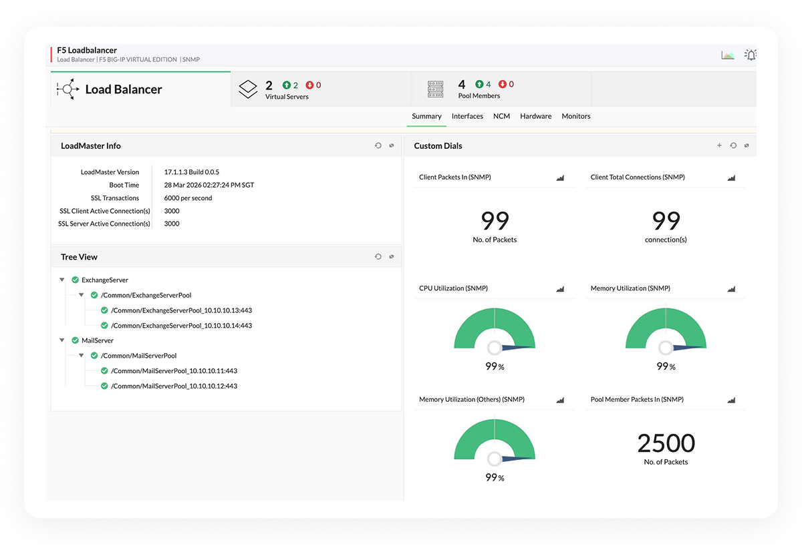Open the Monitors tab
Screen dimensions: 802x556
tap(575, 115)
